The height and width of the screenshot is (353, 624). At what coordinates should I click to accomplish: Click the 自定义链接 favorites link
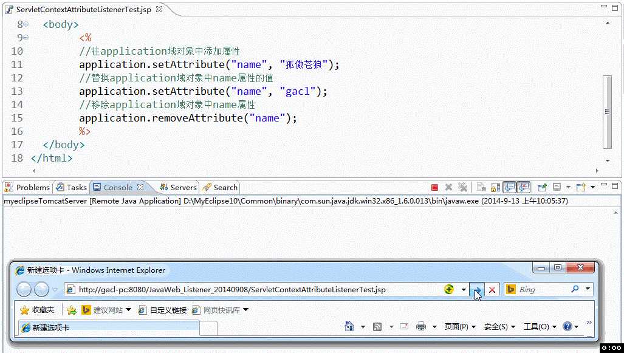162,310
